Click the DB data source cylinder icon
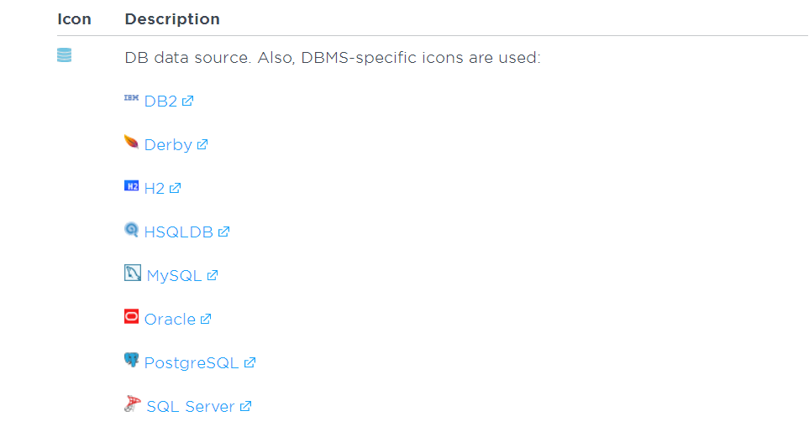 point(65,56)
